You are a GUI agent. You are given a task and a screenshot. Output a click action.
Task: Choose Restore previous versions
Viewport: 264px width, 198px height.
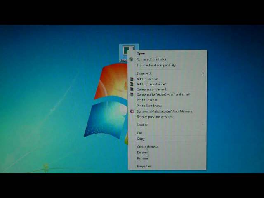click(x=155, y=117)
